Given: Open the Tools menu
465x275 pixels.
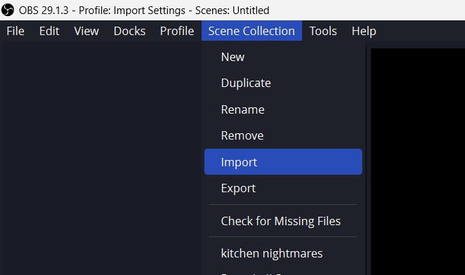Looking at the screenshot, I should pos(323,31).
